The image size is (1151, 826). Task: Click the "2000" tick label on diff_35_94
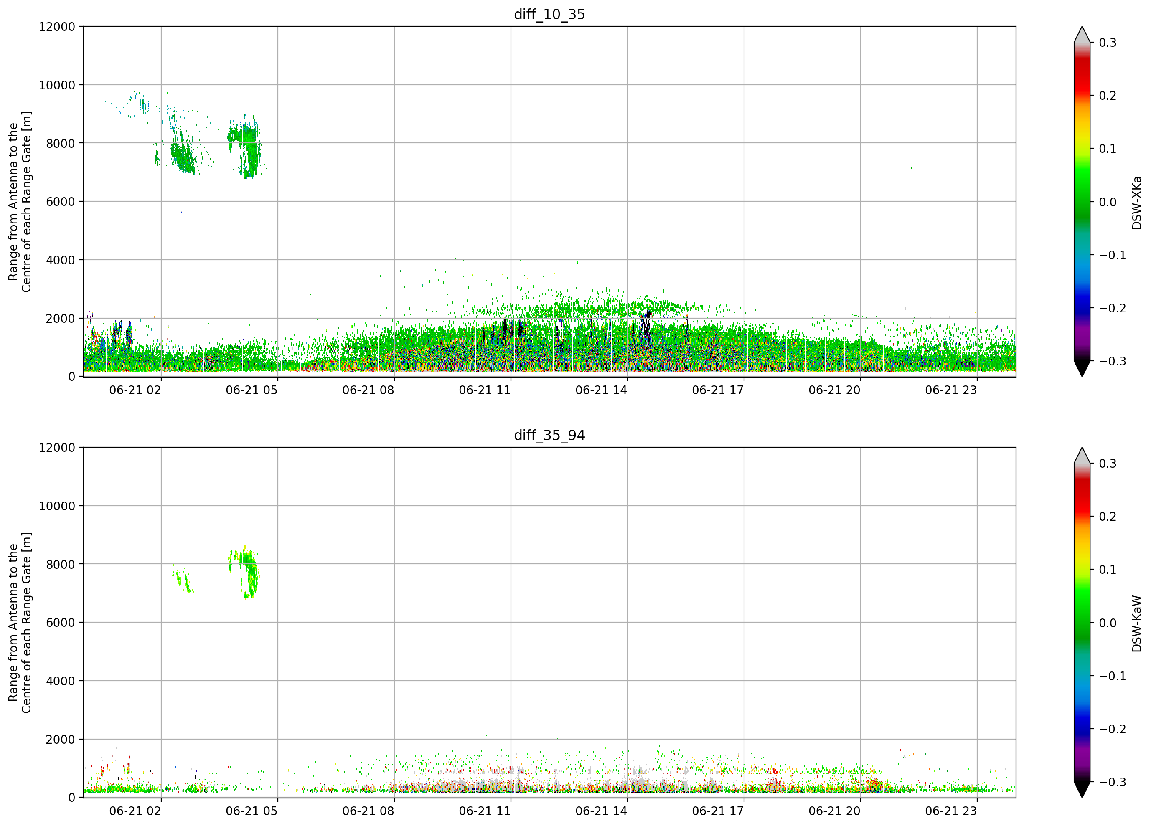click(61, 739)
